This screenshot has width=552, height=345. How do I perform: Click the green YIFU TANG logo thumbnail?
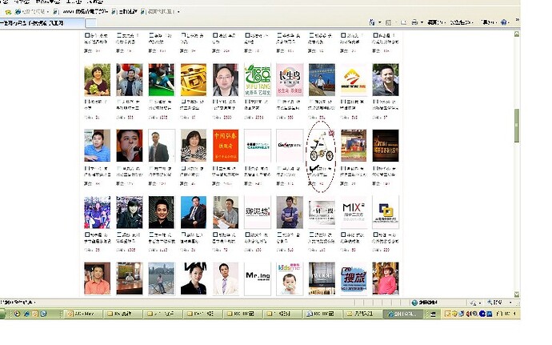coord(258,79)
